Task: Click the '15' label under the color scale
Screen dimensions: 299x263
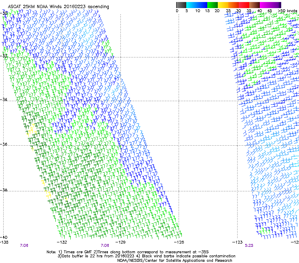Action: (x=207, y=11)
